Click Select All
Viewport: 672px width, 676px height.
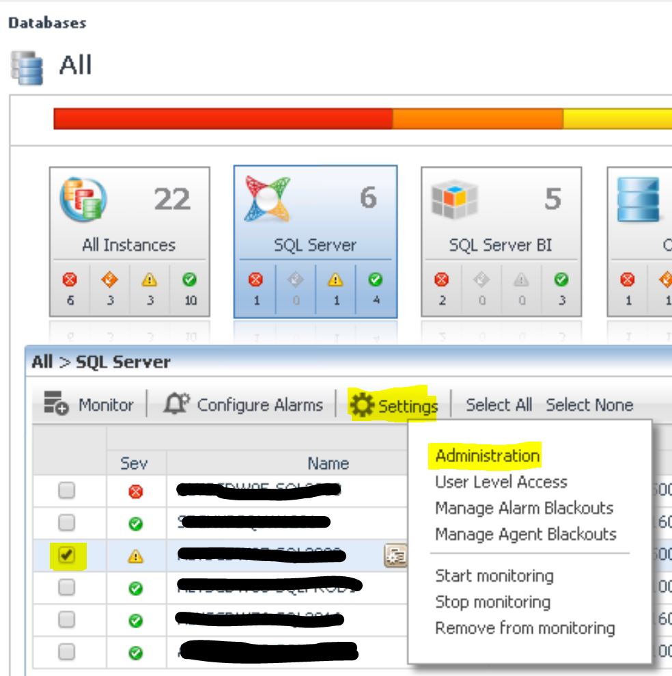pyautogui.click(x=499, y=405)
